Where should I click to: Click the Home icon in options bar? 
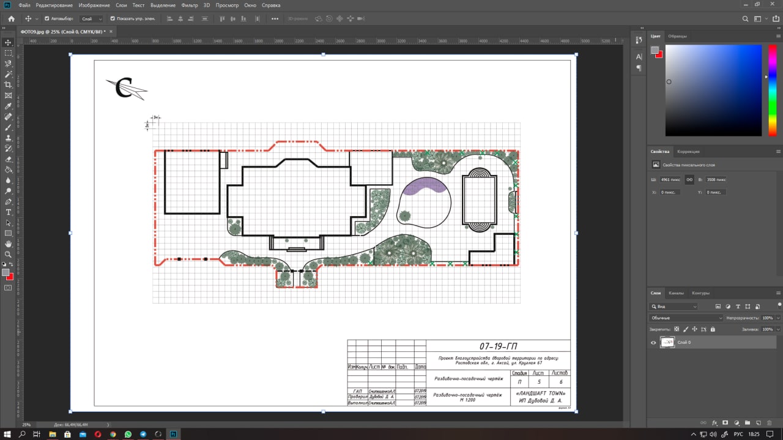point(11,19)
